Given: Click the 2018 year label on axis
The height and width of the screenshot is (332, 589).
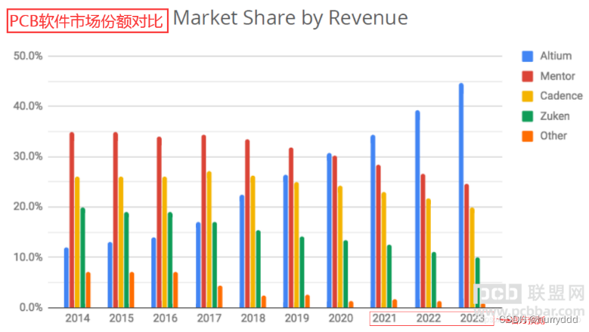Looking at the screenshot, I should 253,319.
